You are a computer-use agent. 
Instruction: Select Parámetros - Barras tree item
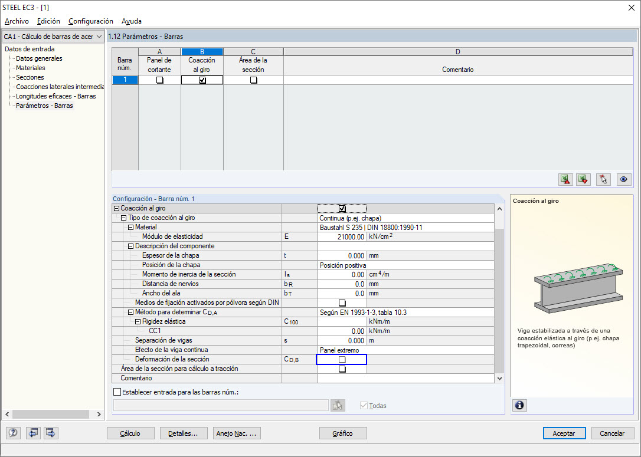pos(44,106)
